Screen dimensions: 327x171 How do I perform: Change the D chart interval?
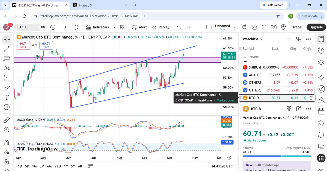65,27
